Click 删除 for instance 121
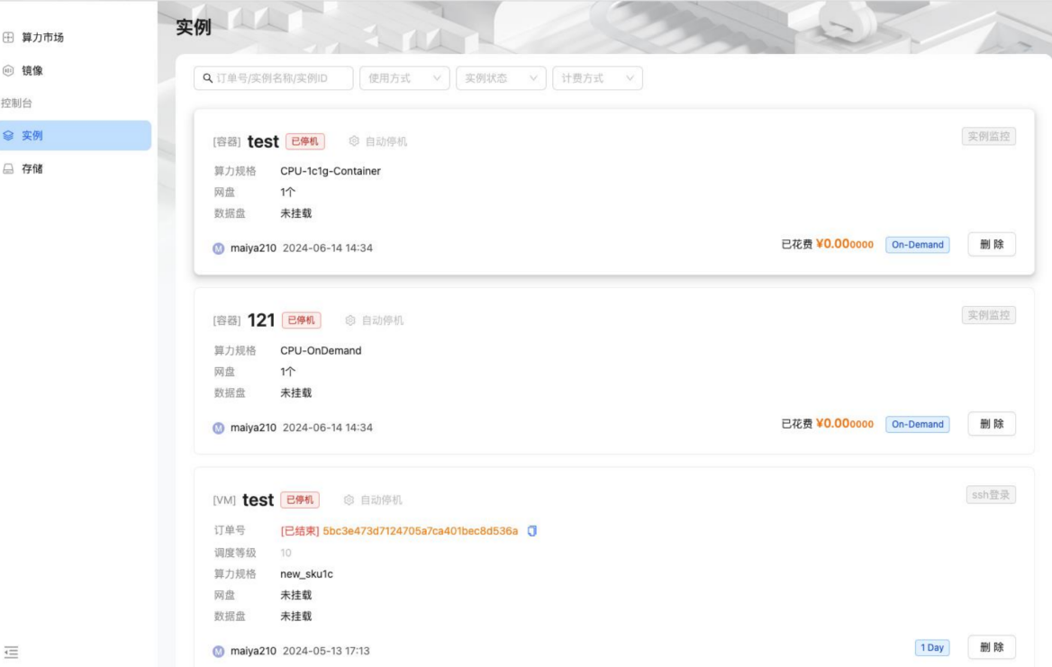Screen dimensions: 1052x667 (x=992, y=424)
